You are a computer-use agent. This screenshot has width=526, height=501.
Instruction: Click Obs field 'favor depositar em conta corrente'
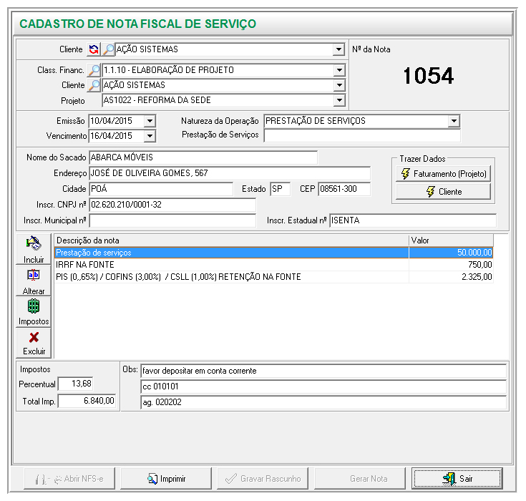(x=323, y=371)
